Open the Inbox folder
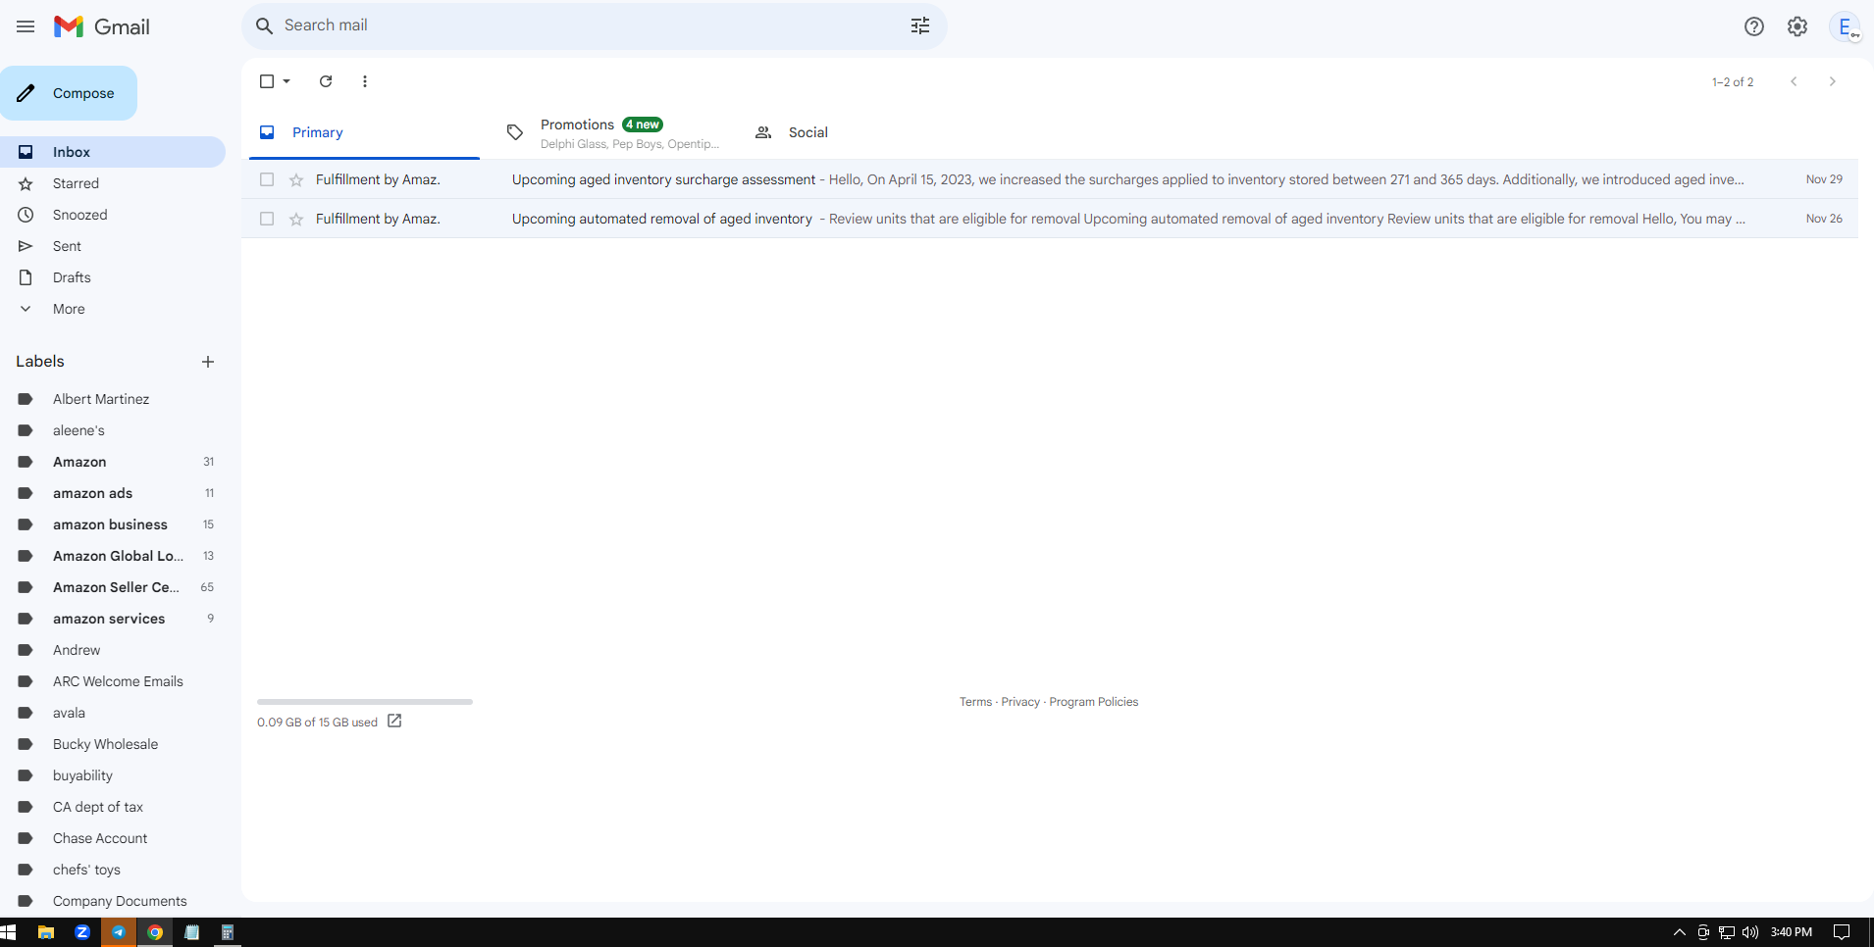This screenshot has width=1874, height=947. tap(113, 152)
